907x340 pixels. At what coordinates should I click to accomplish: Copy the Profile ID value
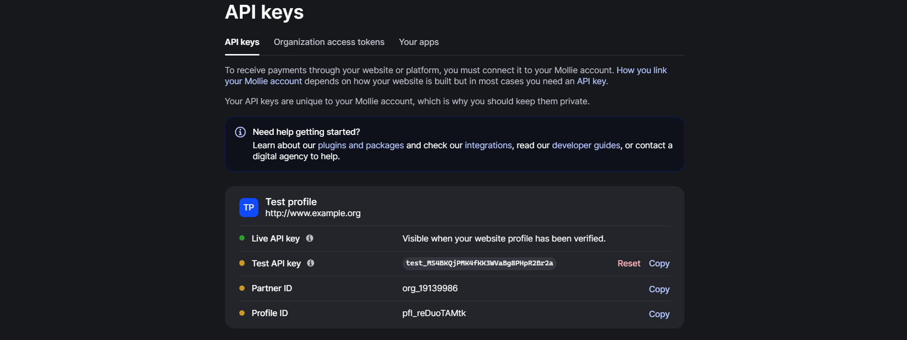click(659, 314)
